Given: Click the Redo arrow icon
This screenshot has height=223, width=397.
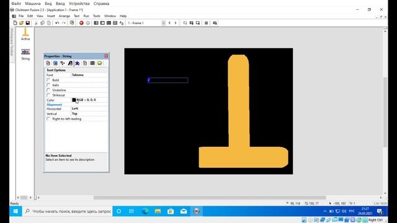Looking at the screenshot, I should [63, 23].
